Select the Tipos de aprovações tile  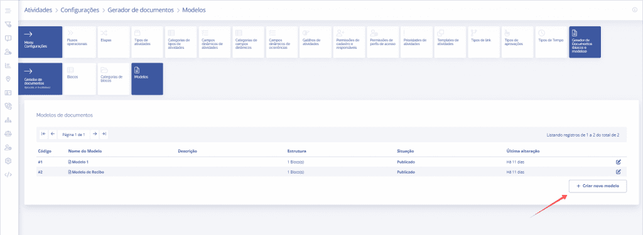pyautogui.click(x=517, y=42)
